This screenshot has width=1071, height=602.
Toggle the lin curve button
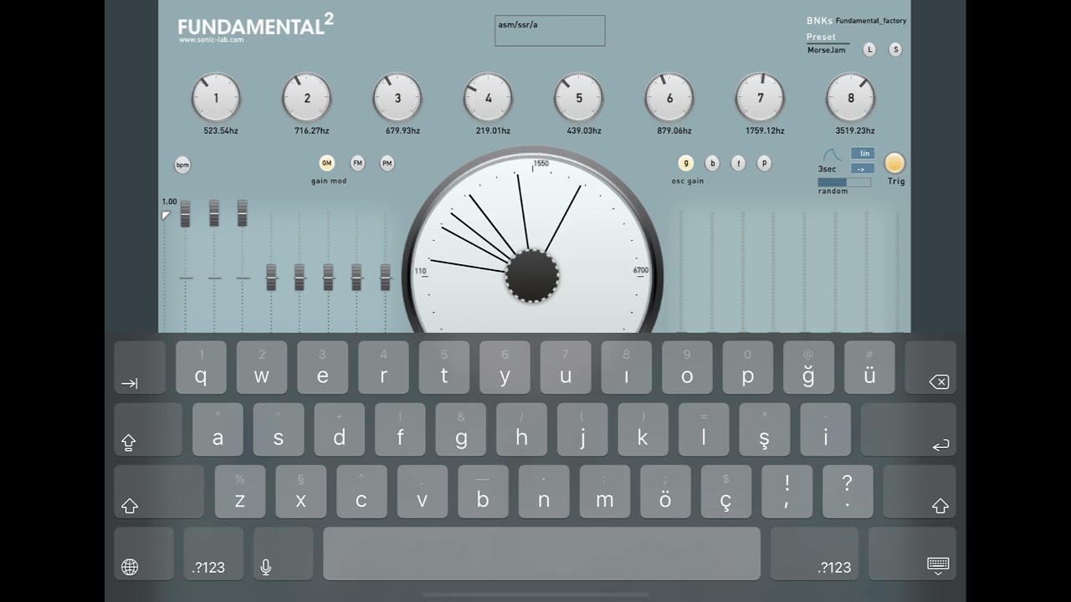pyautogui.click(x=863, y=153)
